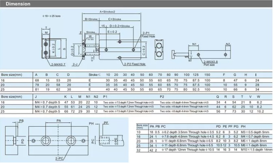The height and width of the screenshot is (166, 274).
Task: Click the P2 column header in second table
Action: click(162, 97)
